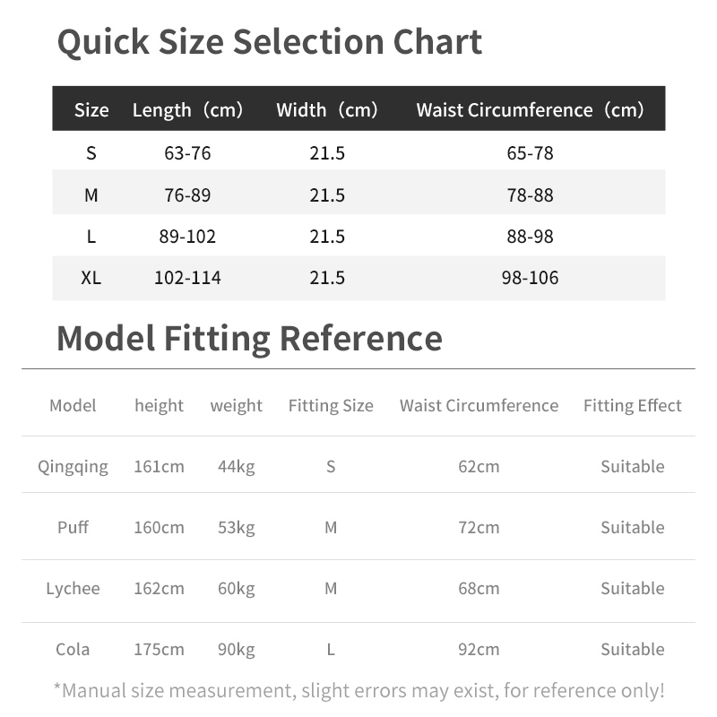
Task: Click the Width (cm) column header
Action: (x=327, y=109)
